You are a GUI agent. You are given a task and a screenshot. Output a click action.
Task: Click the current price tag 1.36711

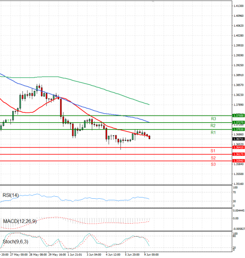tap(238, 139)
